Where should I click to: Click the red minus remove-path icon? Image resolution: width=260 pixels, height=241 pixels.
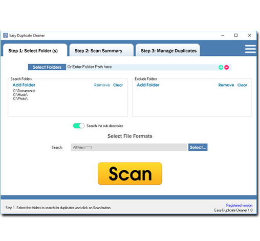point(226,67)
